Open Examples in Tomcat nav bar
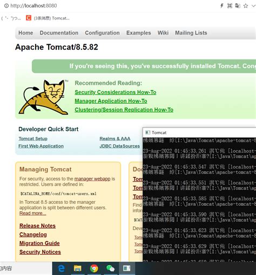256x275 pixels. (x=139, y=33)
